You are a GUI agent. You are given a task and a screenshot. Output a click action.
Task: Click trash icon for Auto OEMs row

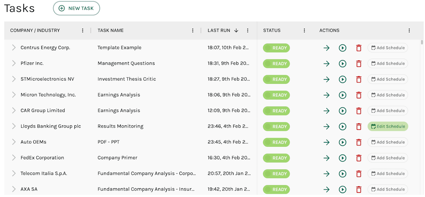coord(359,142)
